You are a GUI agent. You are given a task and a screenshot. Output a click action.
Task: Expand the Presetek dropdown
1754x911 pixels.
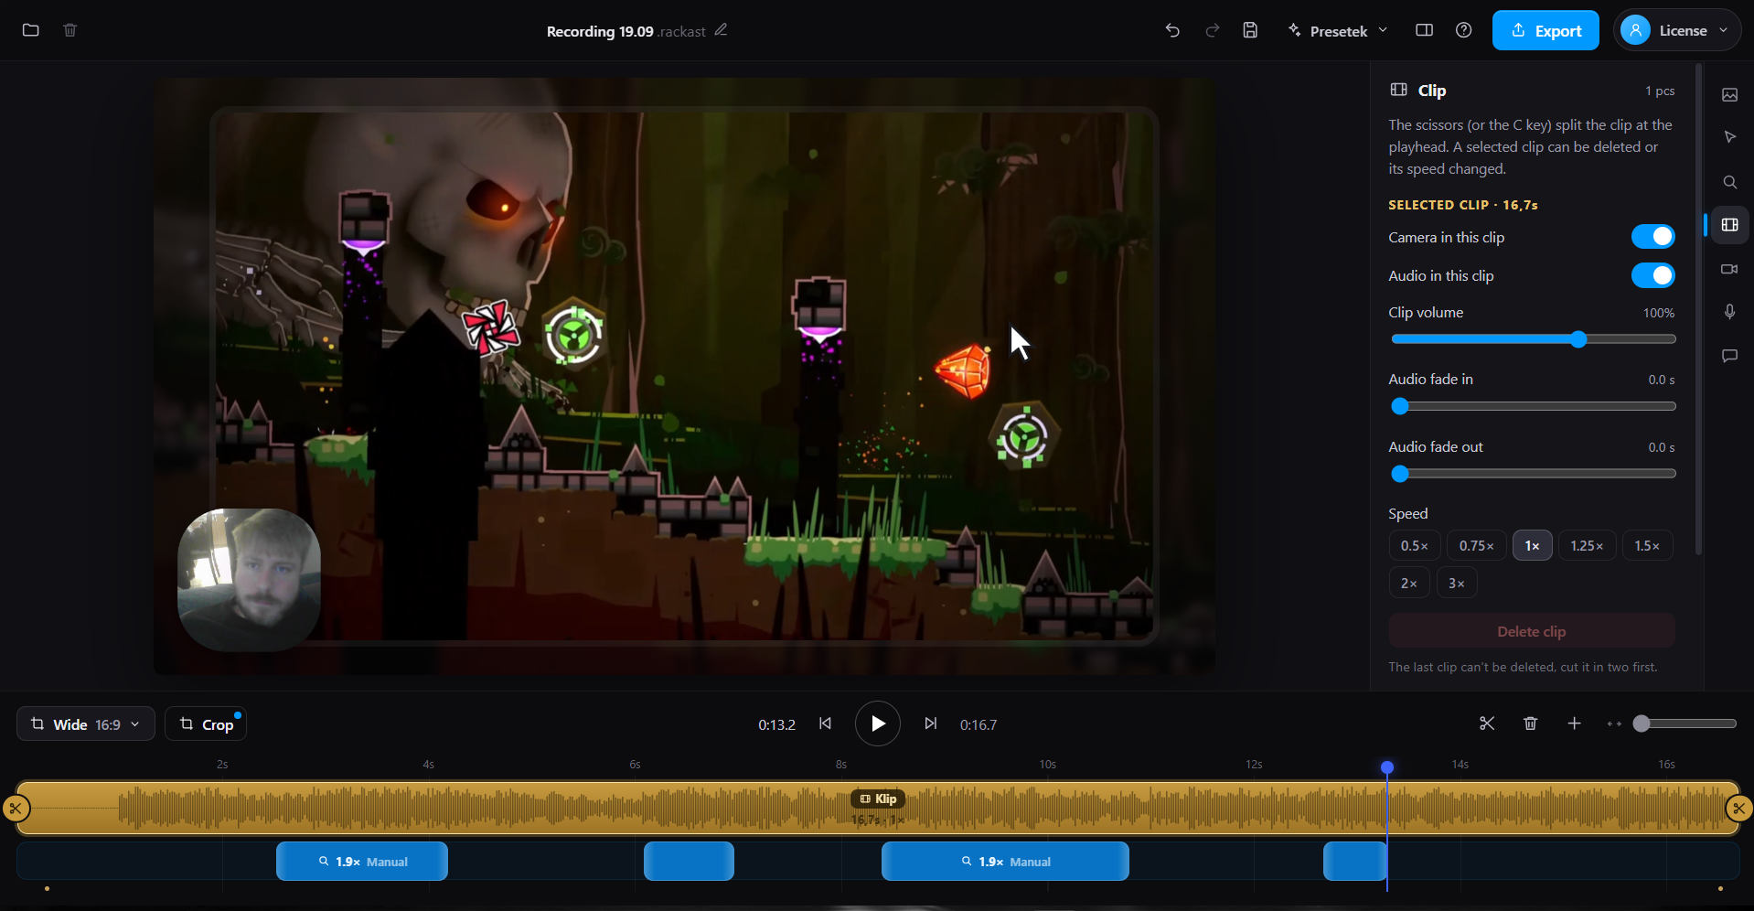(x=1338, y=30)
